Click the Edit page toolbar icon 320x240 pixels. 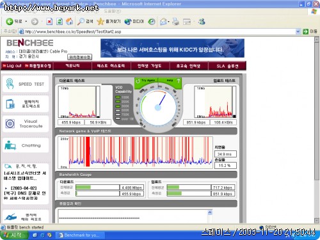187,22
